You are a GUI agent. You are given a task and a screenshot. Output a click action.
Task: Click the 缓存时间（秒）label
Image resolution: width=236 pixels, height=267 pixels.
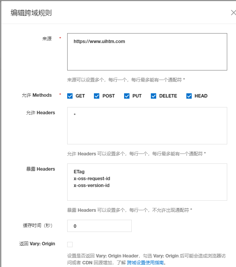pos(37,225)
